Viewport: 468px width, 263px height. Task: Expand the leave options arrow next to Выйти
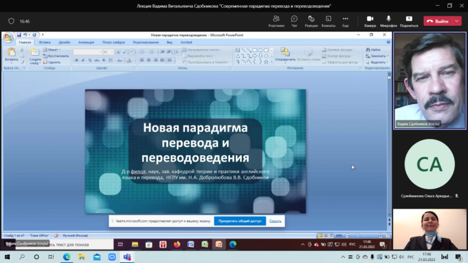pos(457,21)
